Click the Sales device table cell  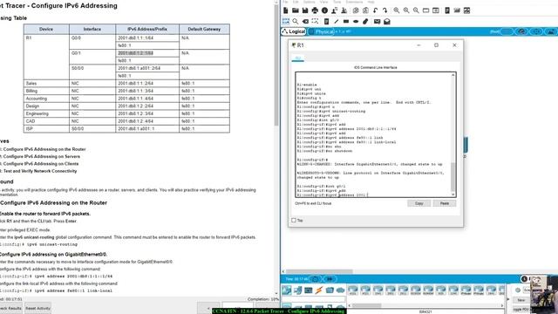[46, 84]
